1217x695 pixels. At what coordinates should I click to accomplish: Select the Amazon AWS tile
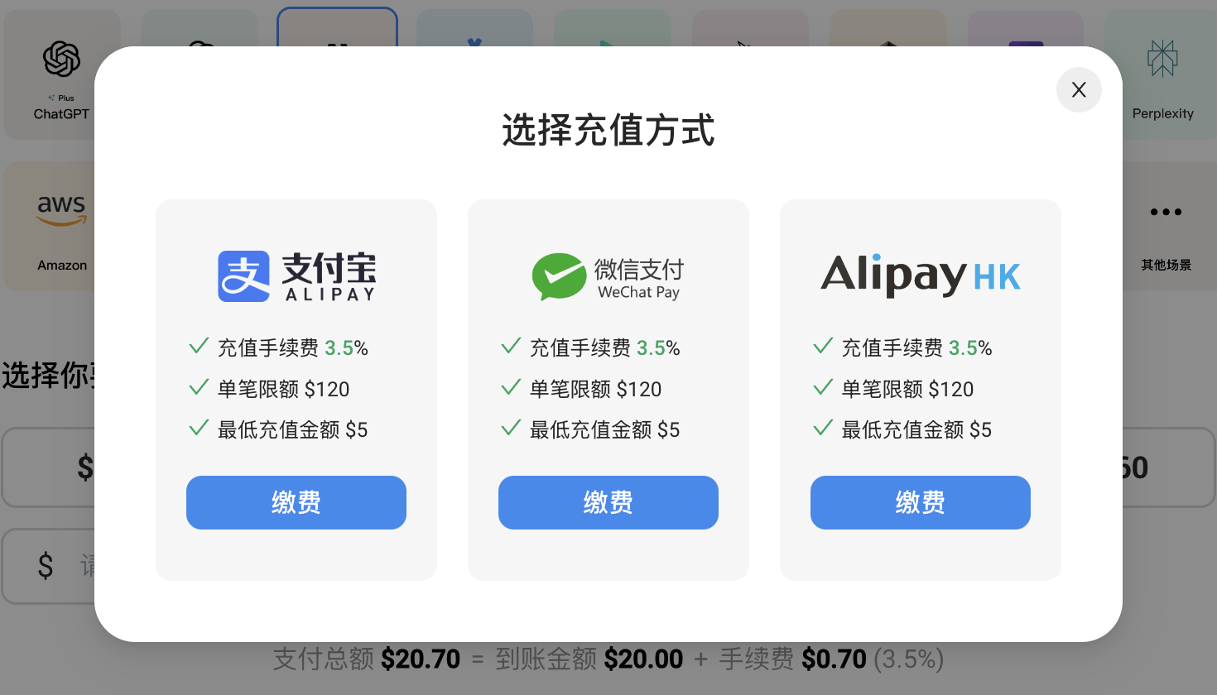pyautogui.click(x=61, y=225)
